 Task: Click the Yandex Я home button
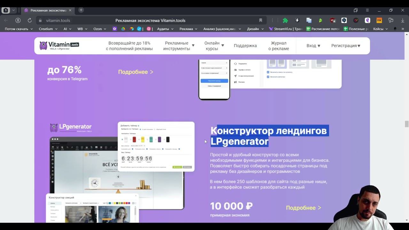click(x=18, y=20)
